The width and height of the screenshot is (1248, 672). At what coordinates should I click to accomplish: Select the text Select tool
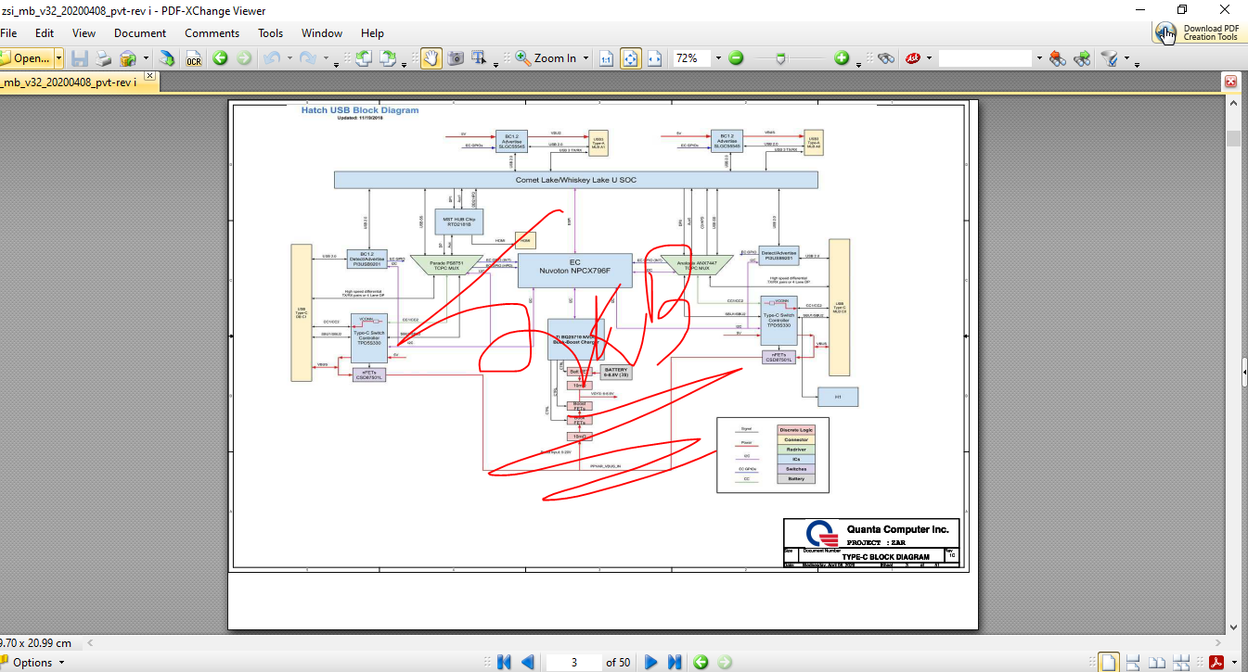coord(480,58)
